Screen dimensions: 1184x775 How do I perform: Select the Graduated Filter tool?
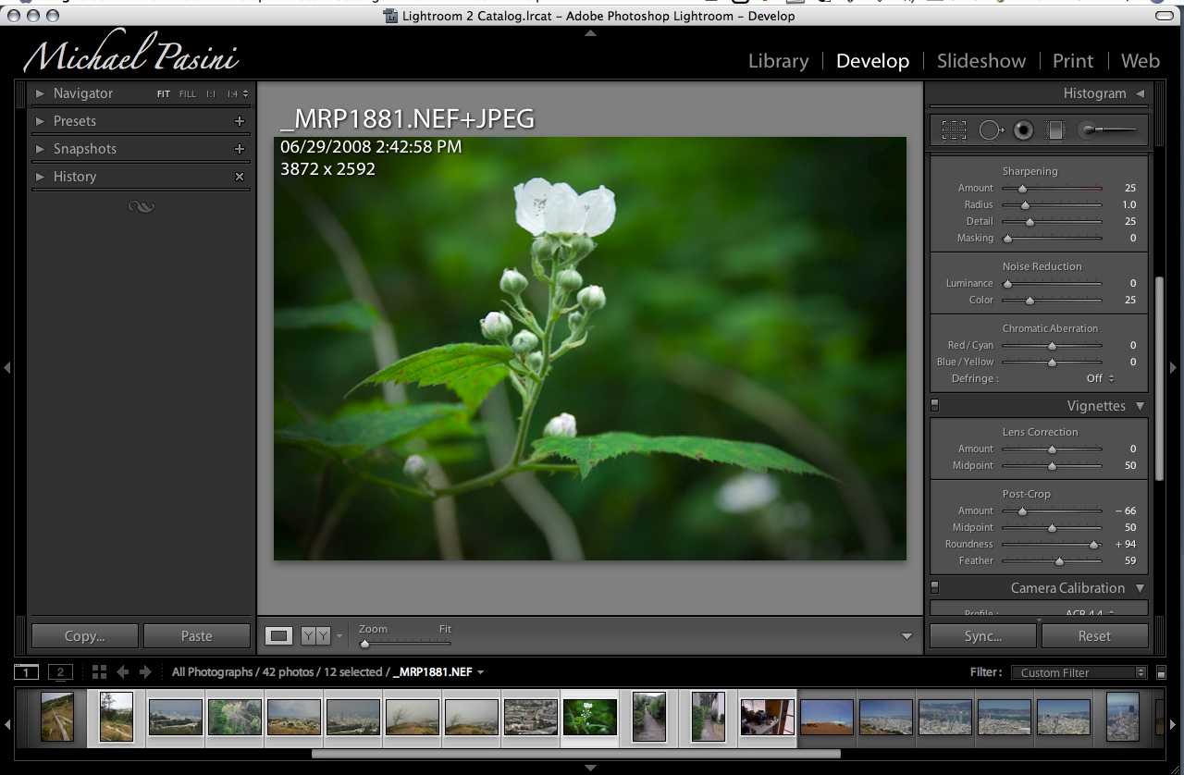[1055, 130]
